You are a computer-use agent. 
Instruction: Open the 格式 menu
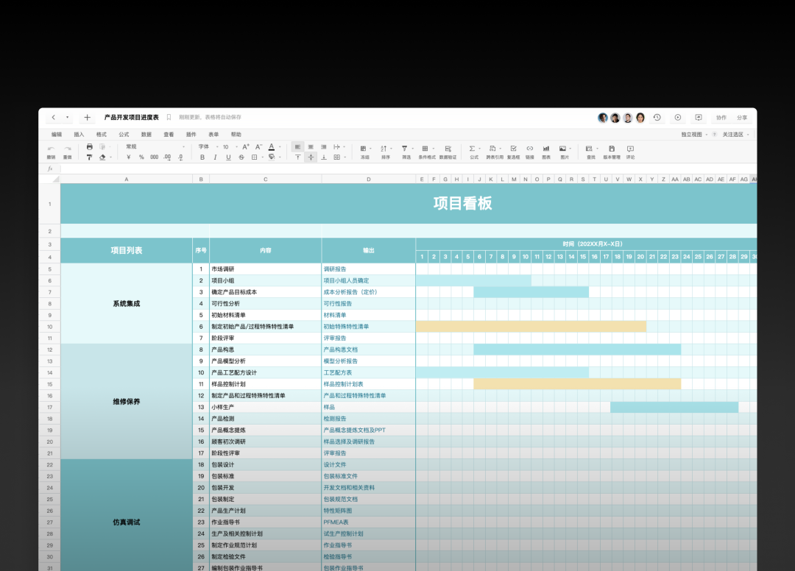102,135
